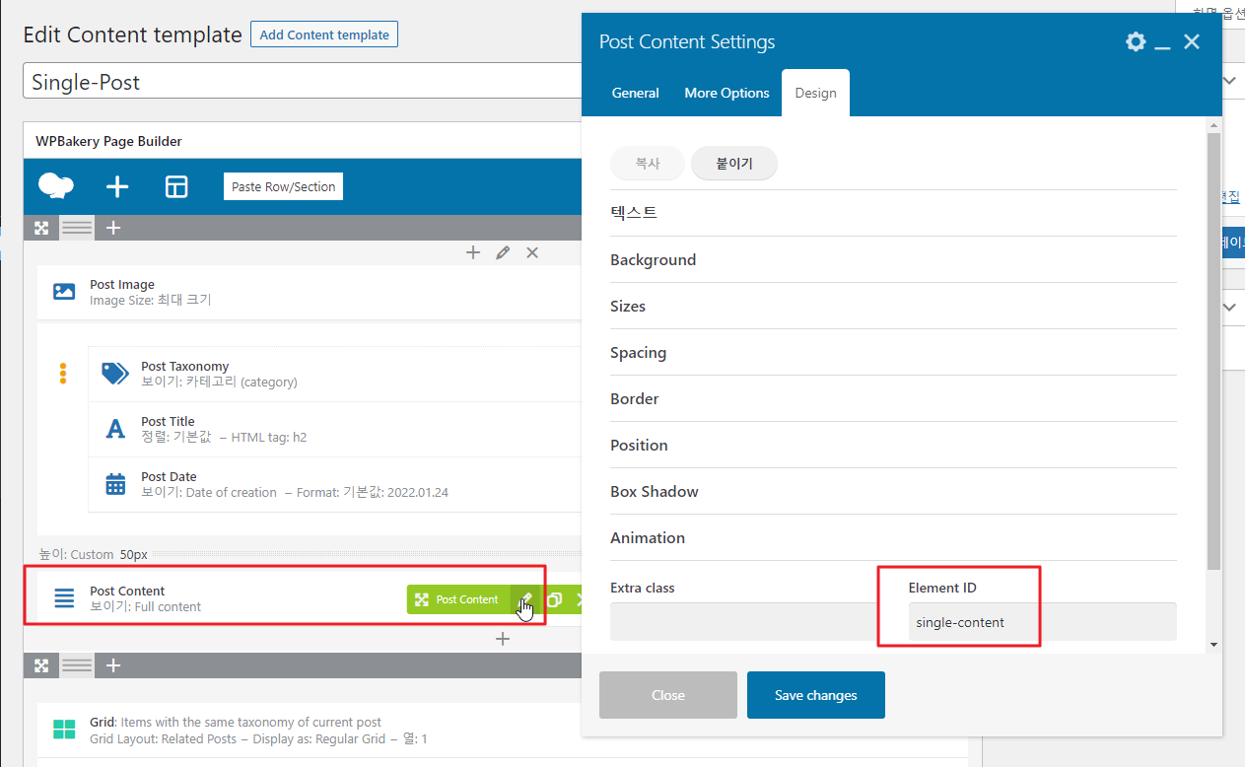Duplicate Post Content with green copy icon
Viewport: 1245px width, 767px height.
click(554, 599)
